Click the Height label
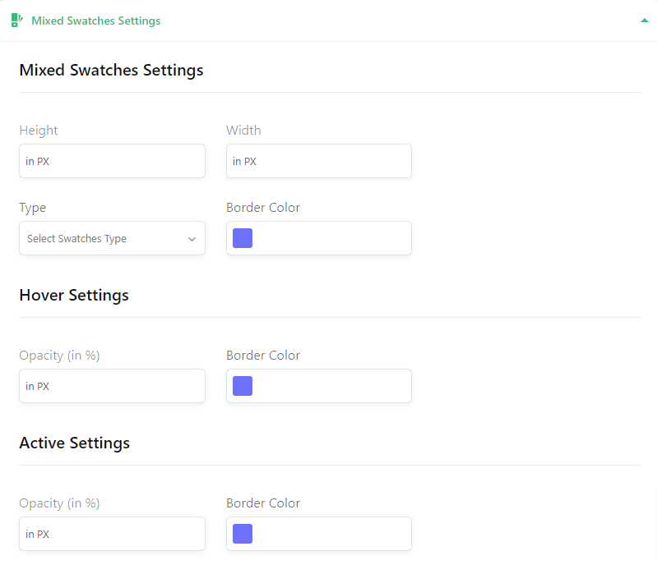Screen dimensions: 657x574 (x=39, y=130)
